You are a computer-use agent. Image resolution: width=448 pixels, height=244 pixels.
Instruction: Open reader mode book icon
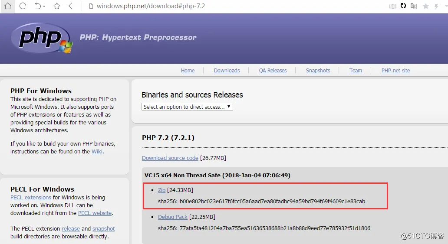coord(393,6)
